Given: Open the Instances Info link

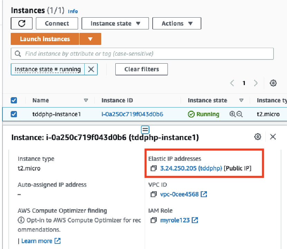Looking at the screenshot, I should tap(73, 11).
